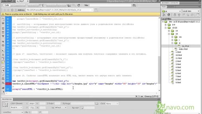
Task: Click the Expand Files panel icon
Action: [x=198, y=15]
